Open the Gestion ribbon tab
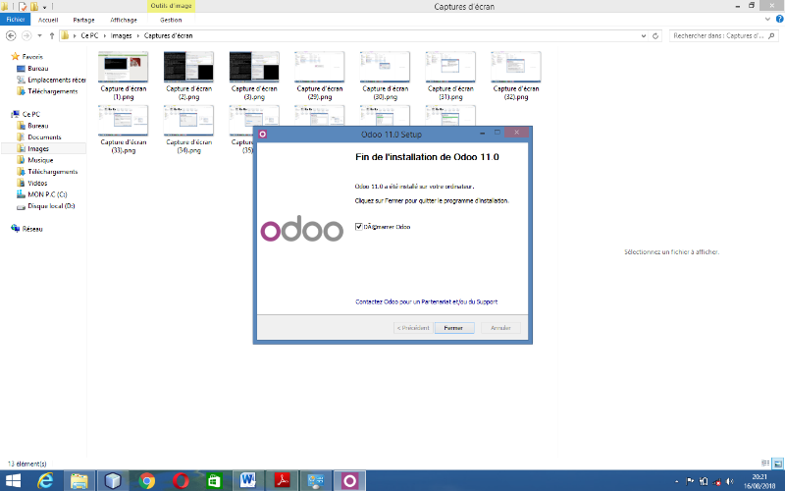The width and height of the screenshot is (785, 491). tap(171, 20)
